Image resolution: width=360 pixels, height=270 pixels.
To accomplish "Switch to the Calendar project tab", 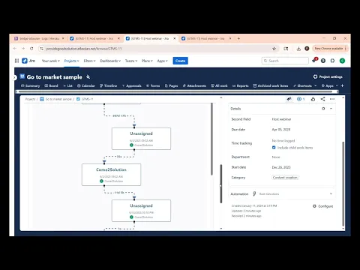I will (x=86, y=85).
